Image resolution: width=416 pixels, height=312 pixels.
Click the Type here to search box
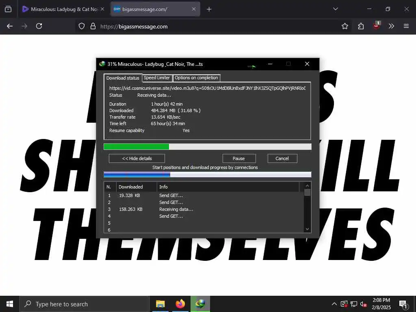(x=85, y=304)
